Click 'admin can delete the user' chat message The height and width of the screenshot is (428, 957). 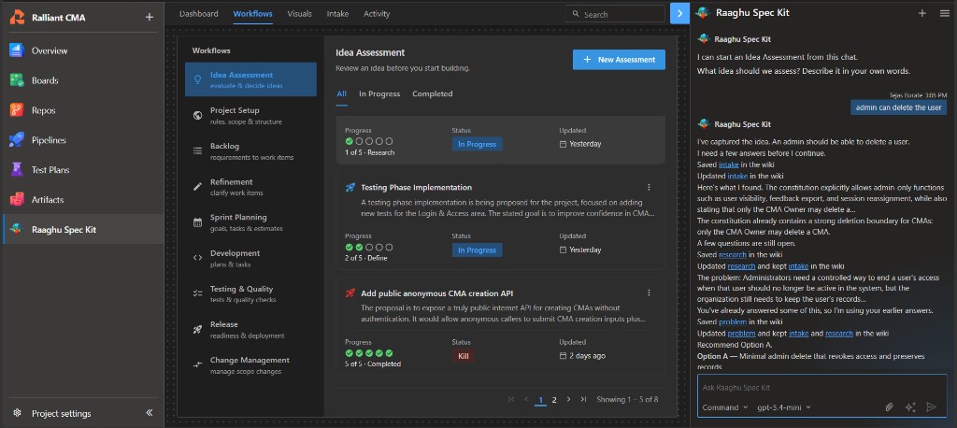point(898,107)
